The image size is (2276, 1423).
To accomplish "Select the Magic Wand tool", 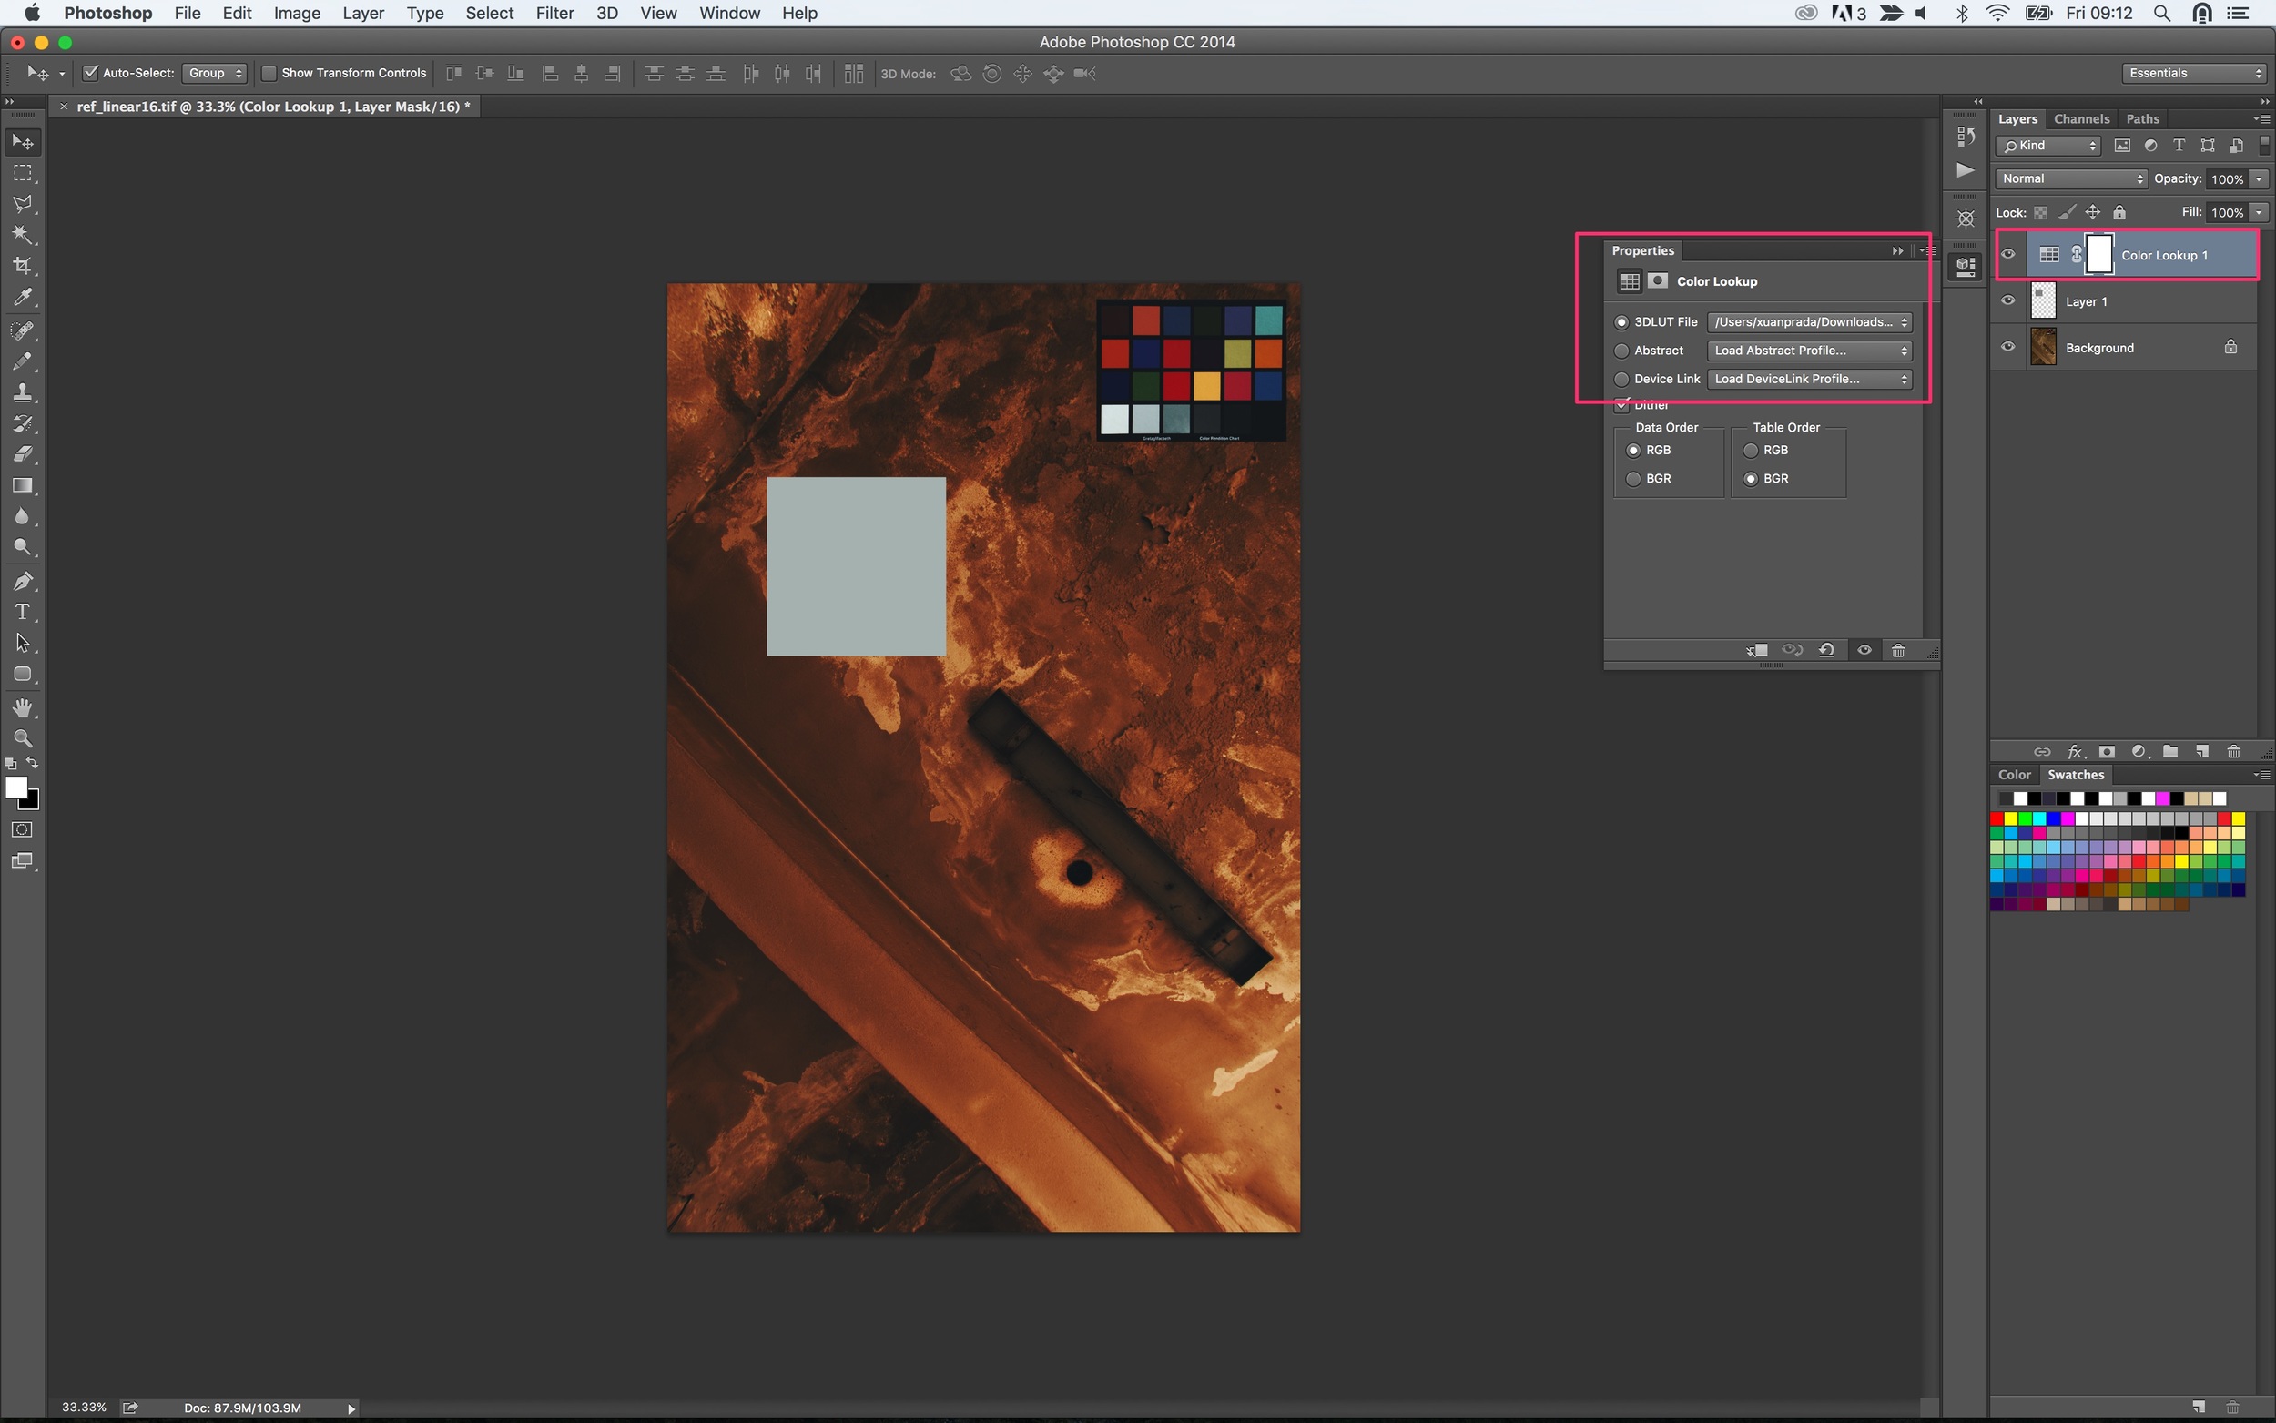I will pyautogui.click(x=23, y=235).
